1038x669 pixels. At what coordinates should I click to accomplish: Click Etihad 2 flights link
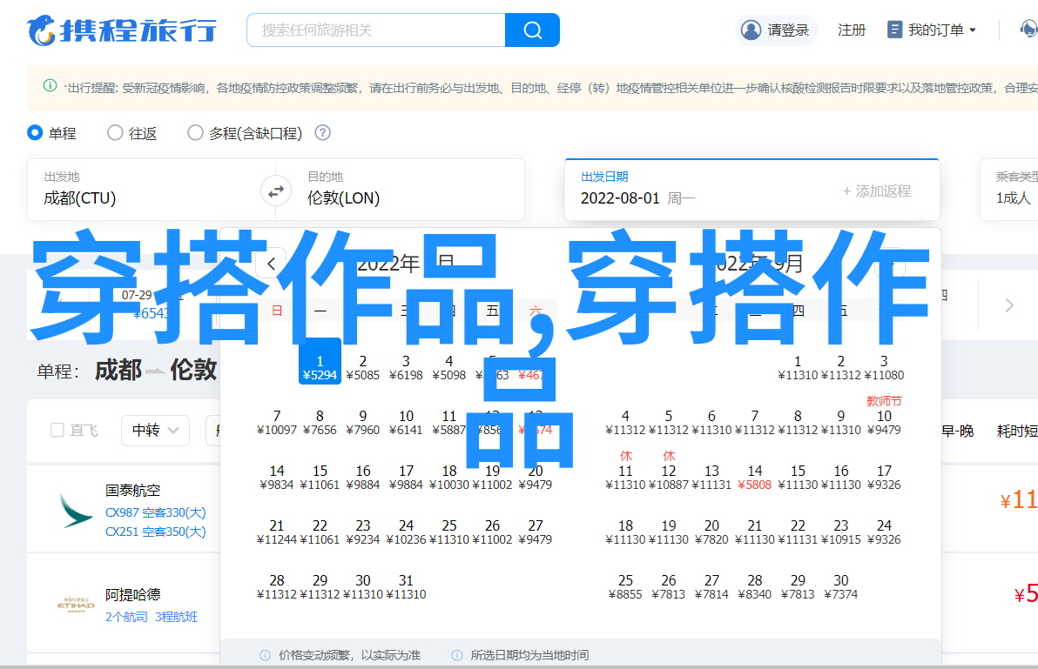125,617
